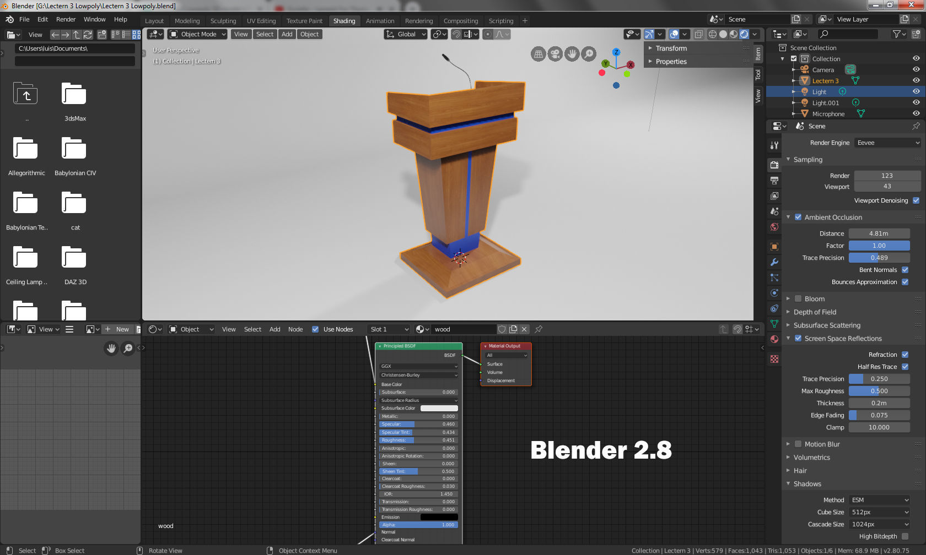The image size is (926, 555).
Task: Unlink the wood material with X button
Action: [x=524, y=329]
